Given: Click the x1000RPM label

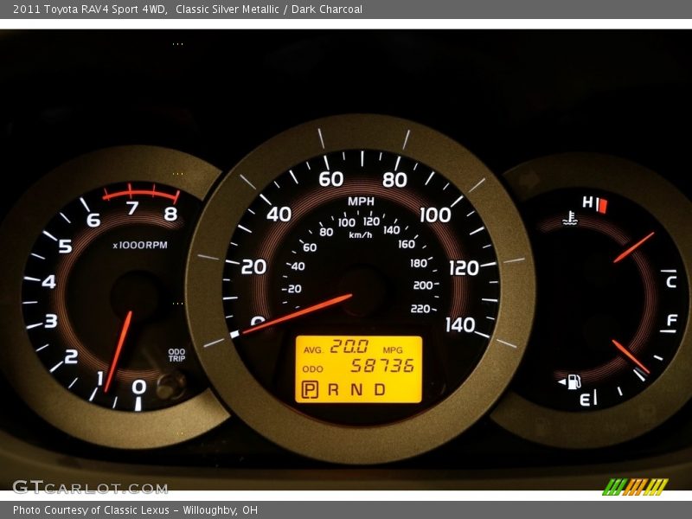Looking at the screenshot, I should [x=140, y=246].
